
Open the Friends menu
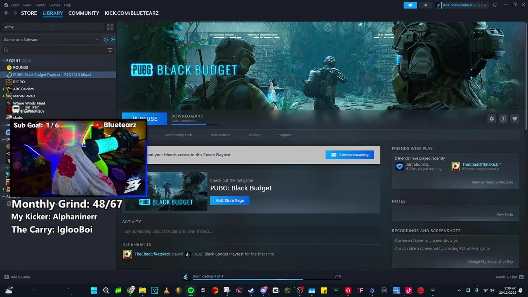40,5
